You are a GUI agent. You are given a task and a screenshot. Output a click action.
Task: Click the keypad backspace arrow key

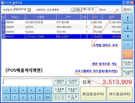coord(48,90)
